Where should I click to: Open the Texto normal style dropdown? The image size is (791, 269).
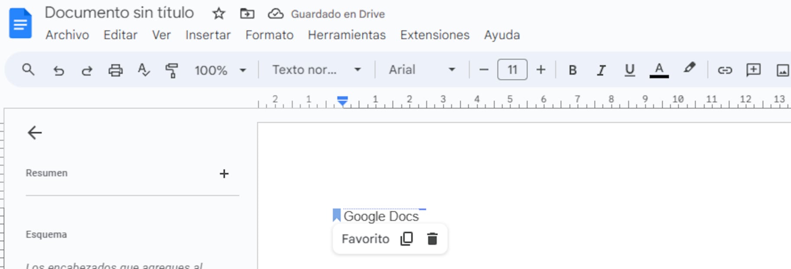click(316, 70)
